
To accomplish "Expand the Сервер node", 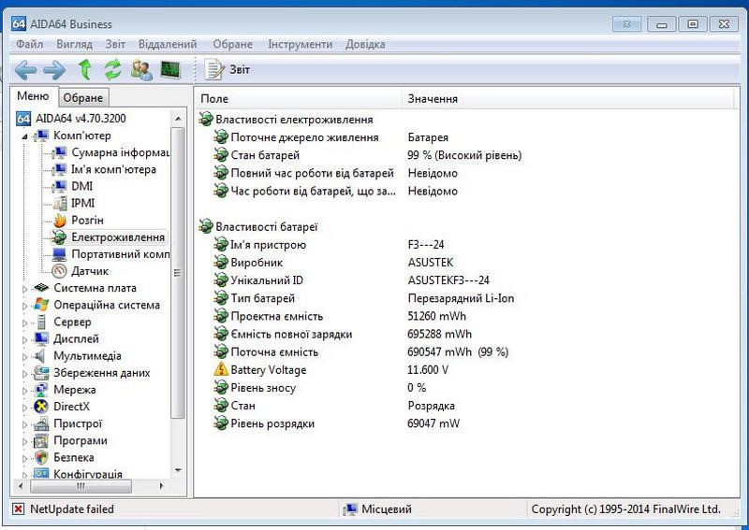I will [25, 322].
